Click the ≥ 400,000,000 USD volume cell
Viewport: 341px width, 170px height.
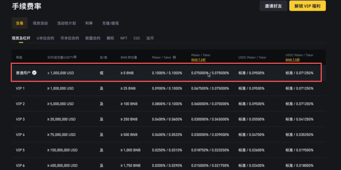(x=62, y=165)
